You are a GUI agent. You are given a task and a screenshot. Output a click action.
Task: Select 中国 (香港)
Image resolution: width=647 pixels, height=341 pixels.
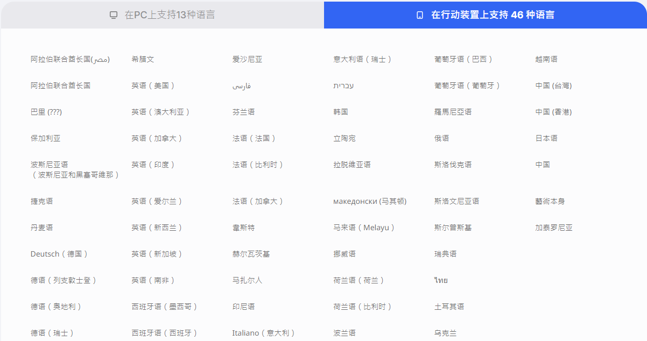pos(553,112)
